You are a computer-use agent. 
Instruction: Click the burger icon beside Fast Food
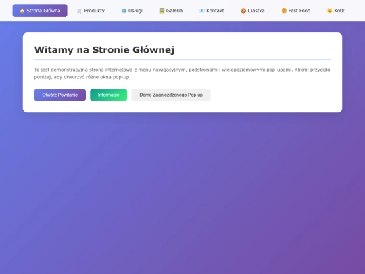click(x=284, y=11)
